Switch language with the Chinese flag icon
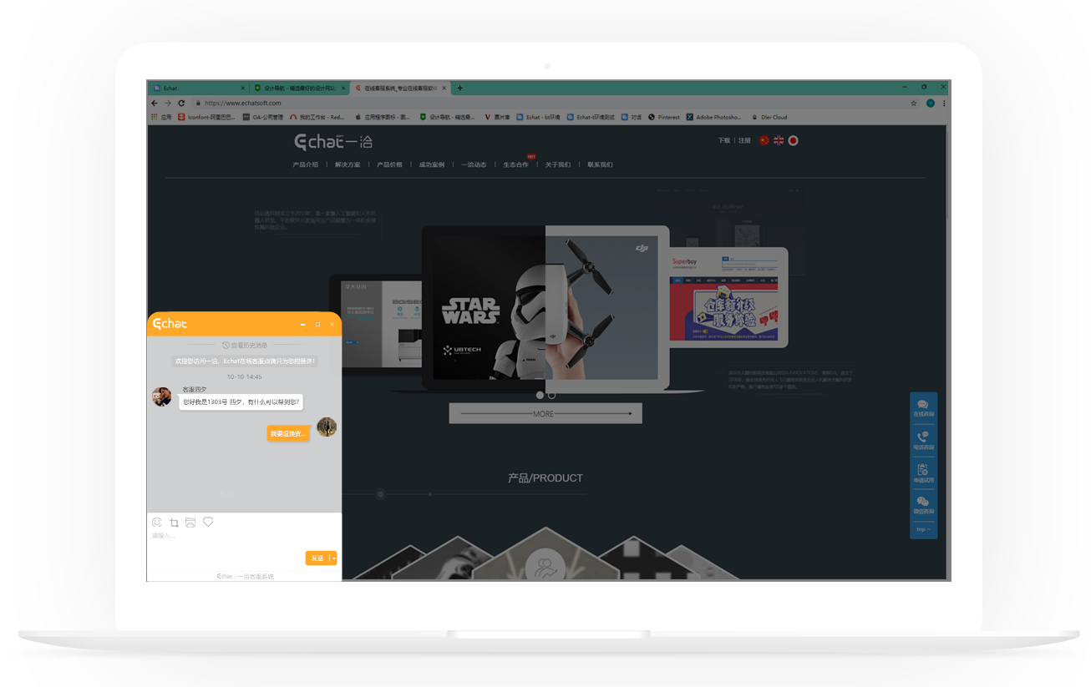 pos(764,140)
